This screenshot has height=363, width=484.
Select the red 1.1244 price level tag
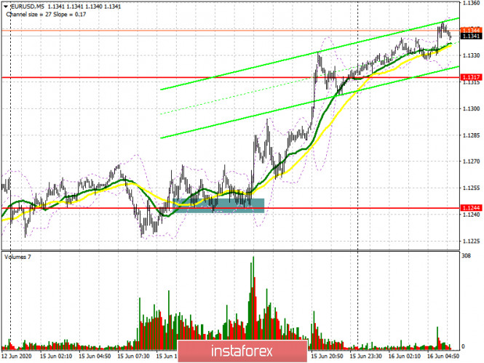point(470,207)
